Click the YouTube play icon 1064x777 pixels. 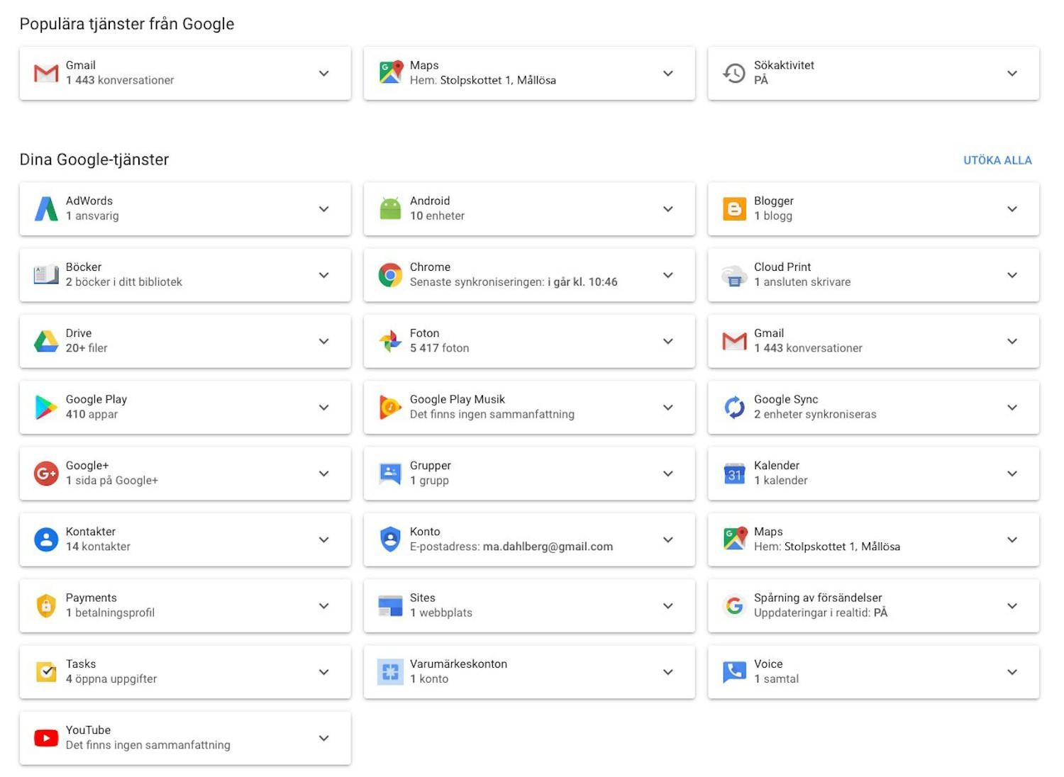46,738
